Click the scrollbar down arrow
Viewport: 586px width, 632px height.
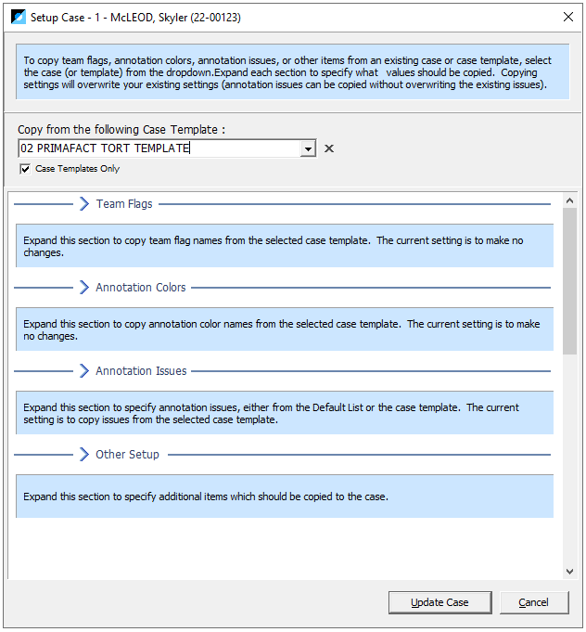coord(569,571)
